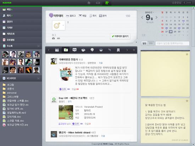The height and width of the screenshot is (146, 195).
Task: Star the chicken recipe sticky note
Action: [187, 101]
